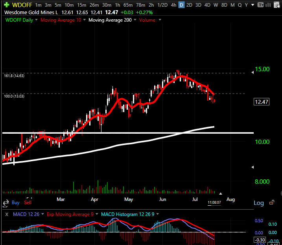This screenshot has height=245, width=282.
Task: Open the Moving Average 10 dropdown arrow
Action: coord(84,20)
